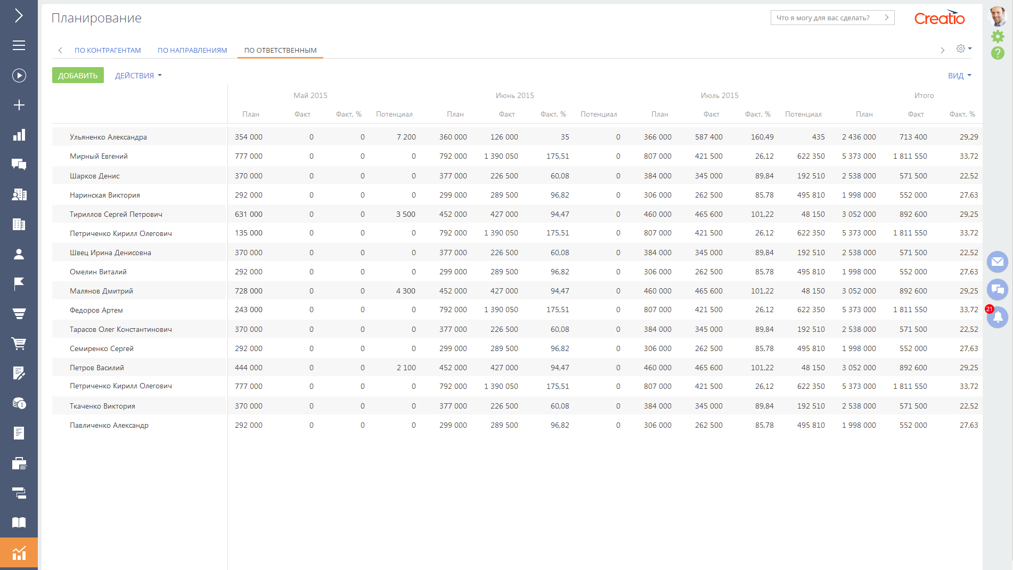Move tabs left with the chevron
Image resolution: width=1013 pixels, height=570 pixels.
60,50
